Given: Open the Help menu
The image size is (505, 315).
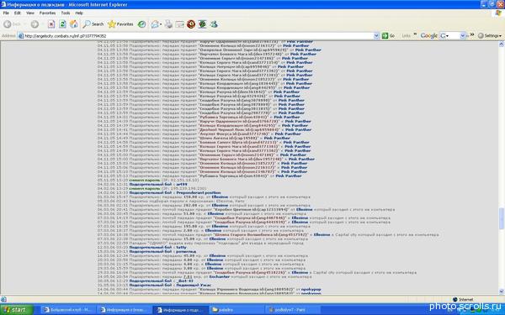Looking at the screenshot, I should point(79,13).
